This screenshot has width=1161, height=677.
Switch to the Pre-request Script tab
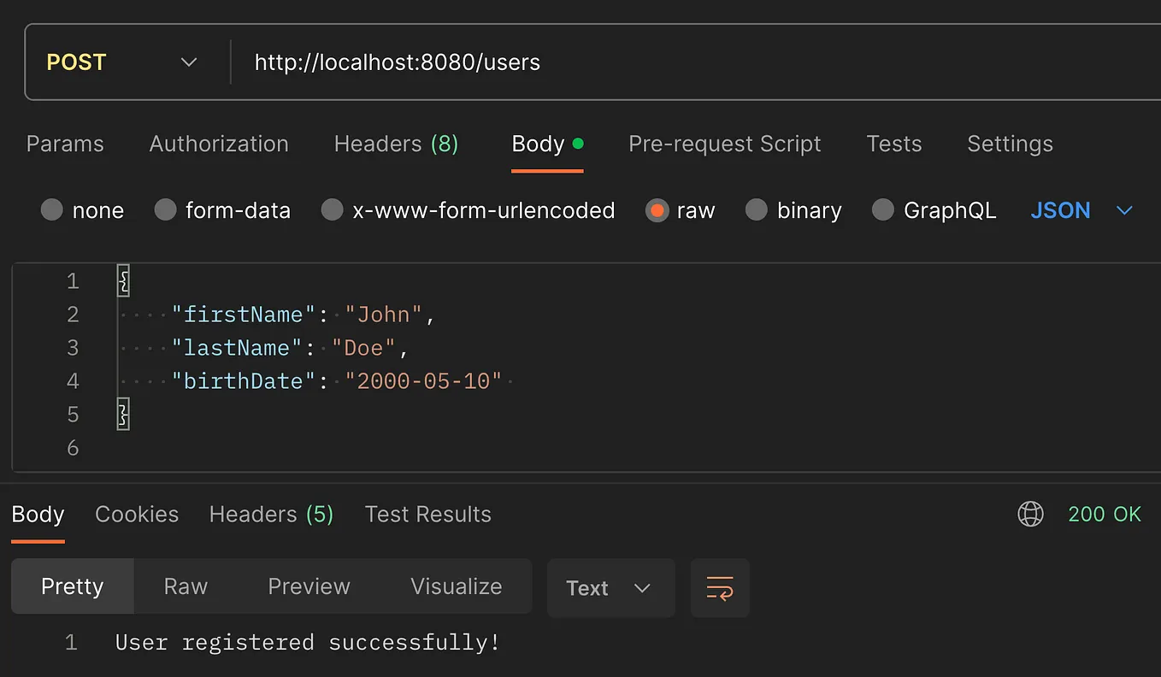pyautogui.click(x=724, y=144)
